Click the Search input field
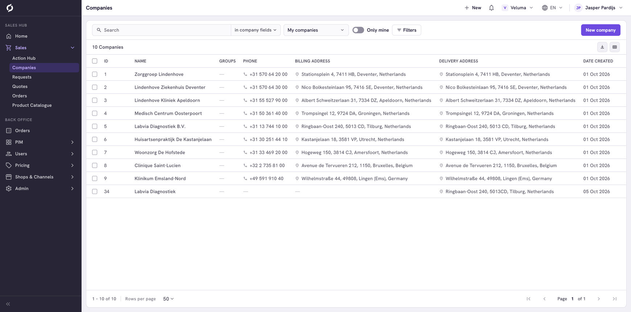Screen dimensions: 631x312 pyautogui.click(x=161, y=30)
